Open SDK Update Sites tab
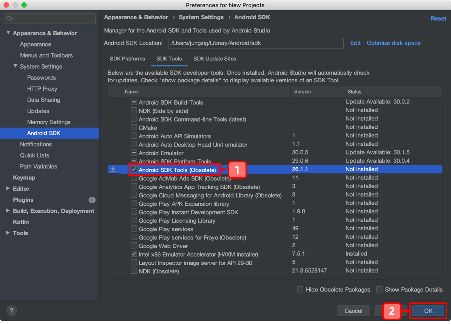Screen dimensions: 451x324 215,59
